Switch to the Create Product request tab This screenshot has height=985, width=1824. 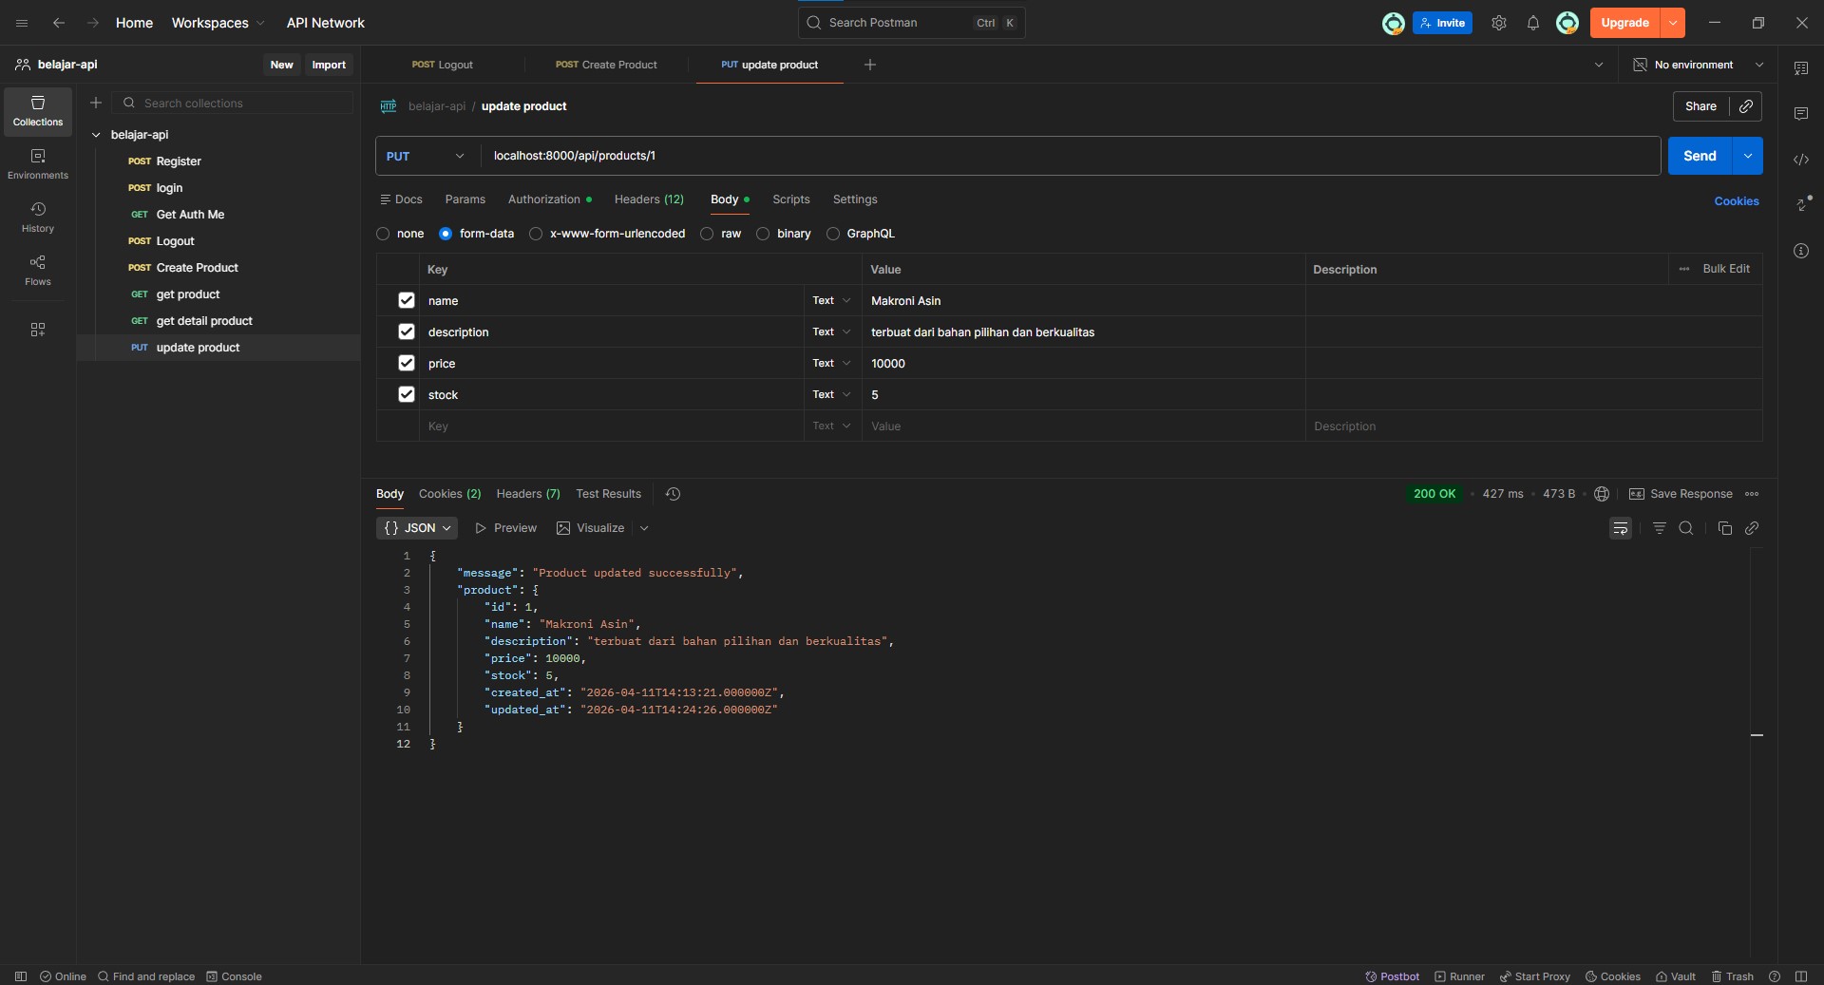[606, 65]
